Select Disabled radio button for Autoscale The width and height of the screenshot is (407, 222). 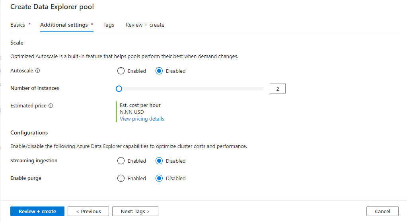pyautogui.click(x=159, y=71)
